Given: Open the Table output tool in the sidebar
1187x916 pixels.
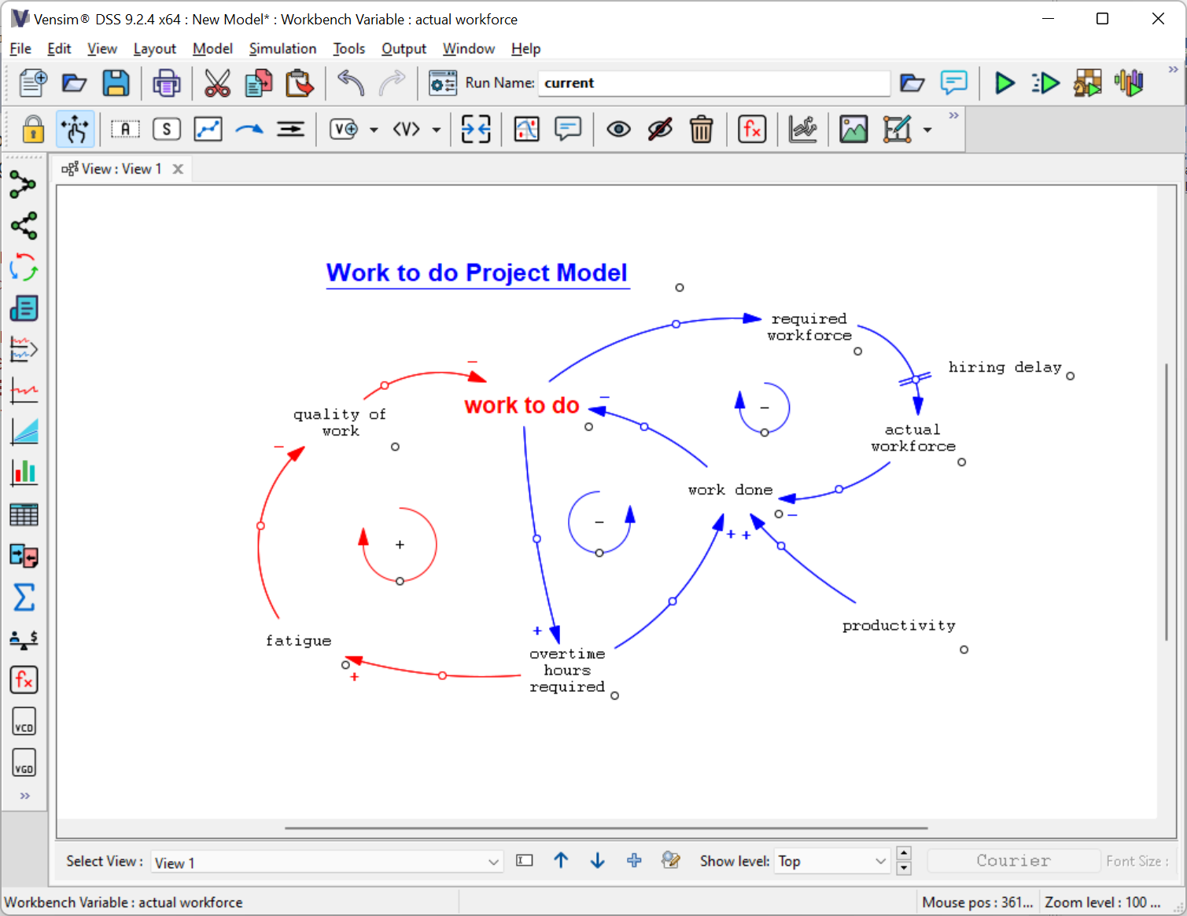Looking at the screenshot, I should click(24, 514).
